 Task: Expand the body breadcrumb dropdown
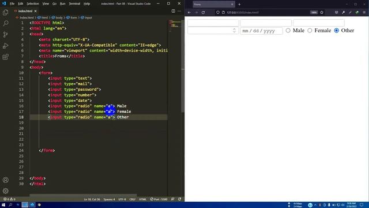coord(57,17)
